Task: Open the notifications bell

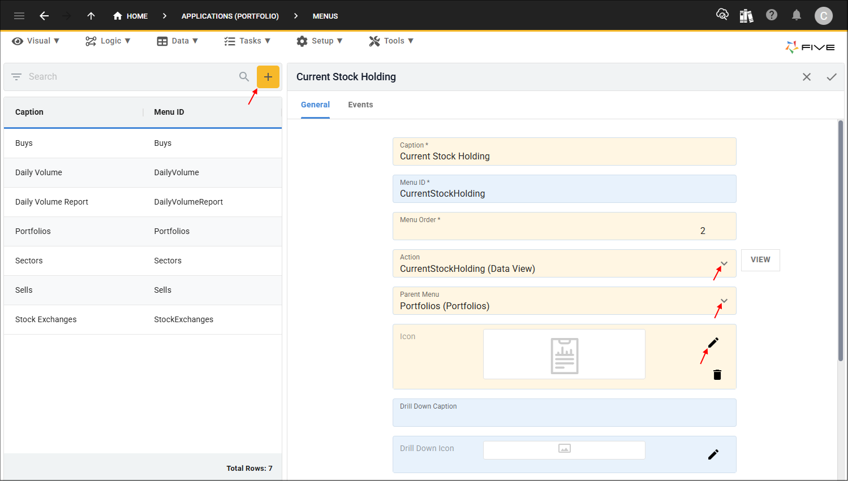Action: pos(797,15)
